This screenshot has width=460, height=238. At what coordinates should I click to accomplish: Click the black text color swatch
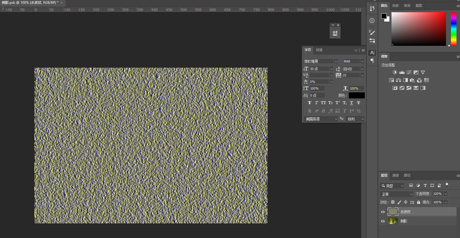[357, 95]
